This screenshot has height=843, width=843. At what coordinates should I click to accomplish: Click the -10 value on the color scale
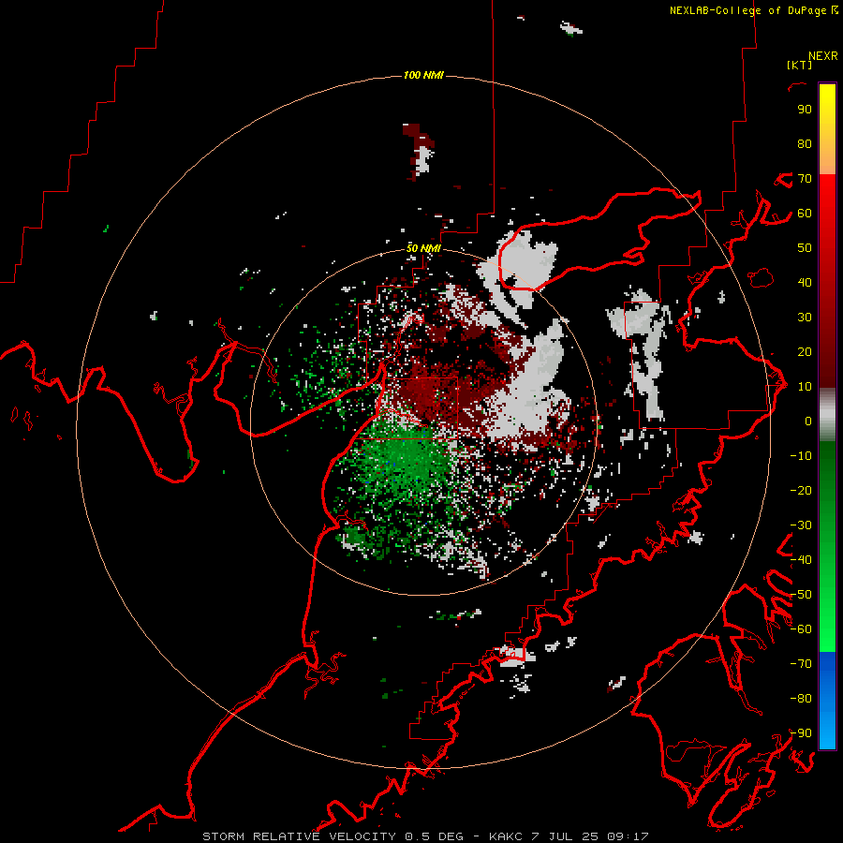pos(801,456)
